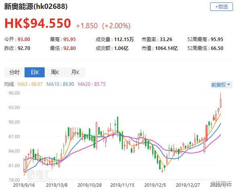Viewport: 235px width, 189px height.
Task: Toggle the MA20 moving average label
Action: 92,84
